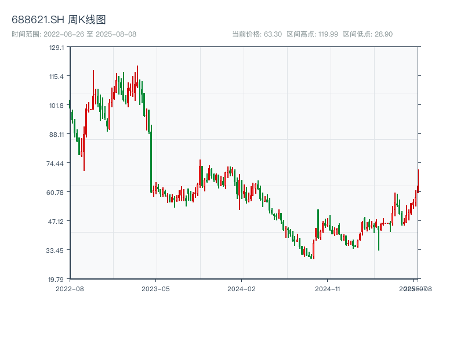Click the 115.4 y-axis price label

pos(56,77)
